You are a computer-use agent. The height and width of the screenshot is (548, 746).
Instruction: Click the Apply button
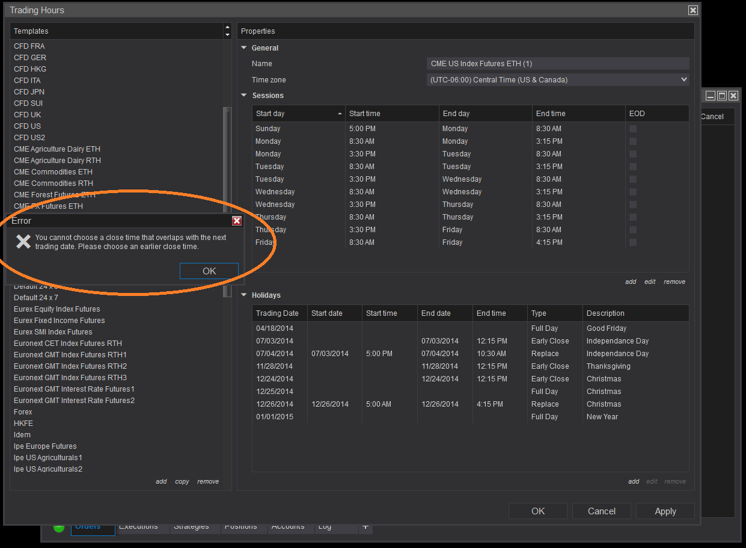click(x=665, y=511)
